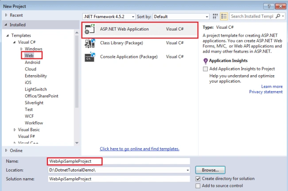Viewport: 288px width, 191px height.
Task: Expand the Online section
Action: 6,150
